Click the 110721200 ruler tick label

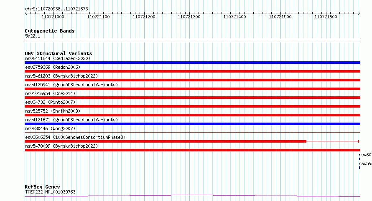(144, 17)
